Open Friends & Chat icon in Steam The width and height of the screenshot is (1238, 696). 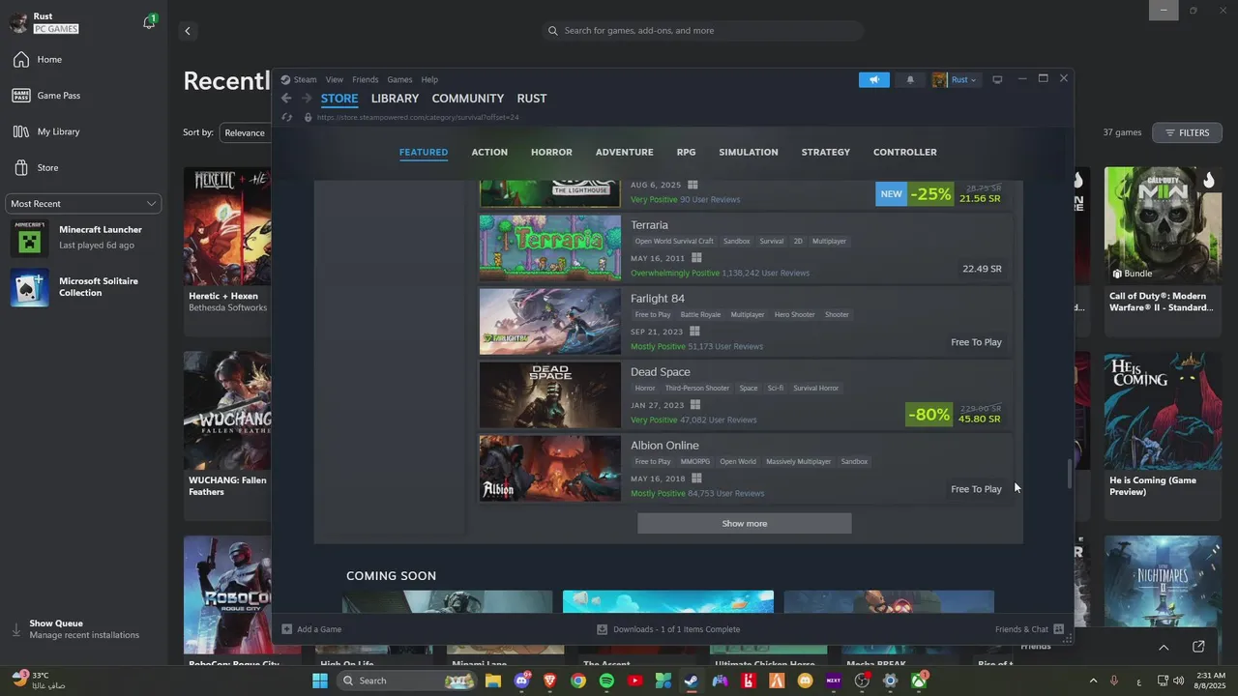click(1059, 629)
